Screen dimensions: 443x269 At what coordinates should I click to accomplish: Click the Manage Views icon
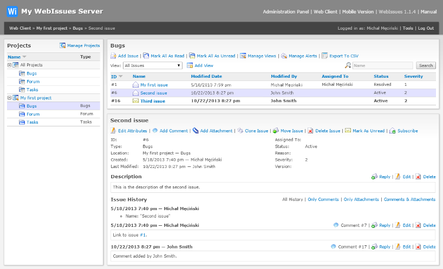[x=243, y=56]
